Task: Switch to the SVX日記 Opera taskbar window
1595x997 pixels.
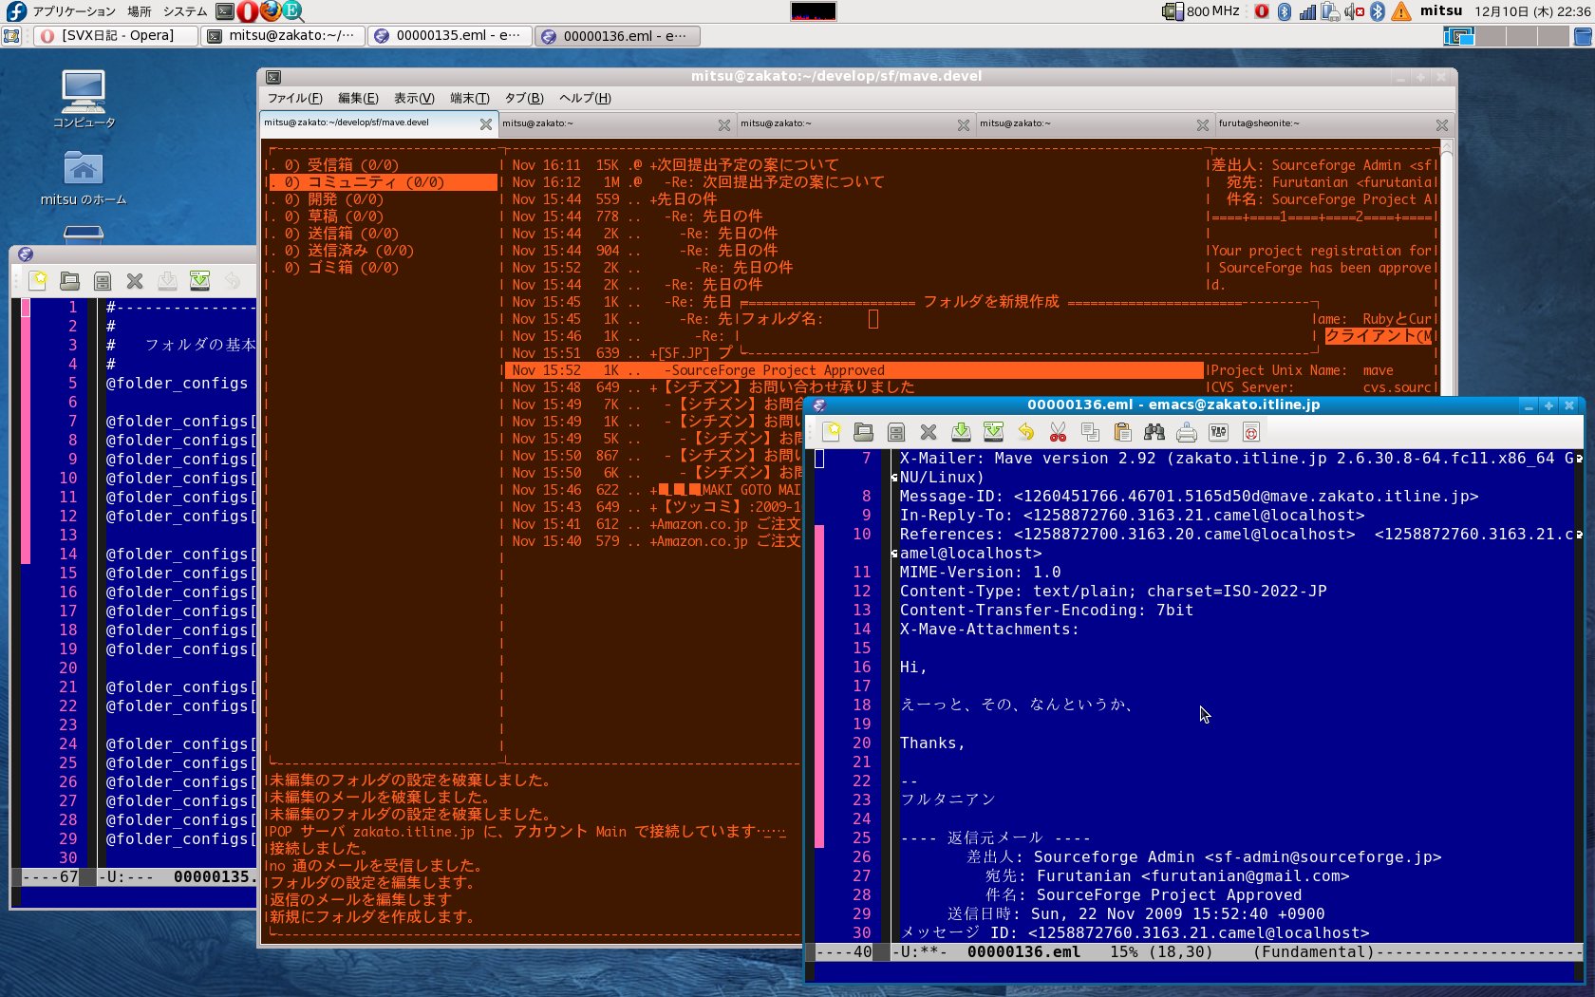Action: (116, 36)
